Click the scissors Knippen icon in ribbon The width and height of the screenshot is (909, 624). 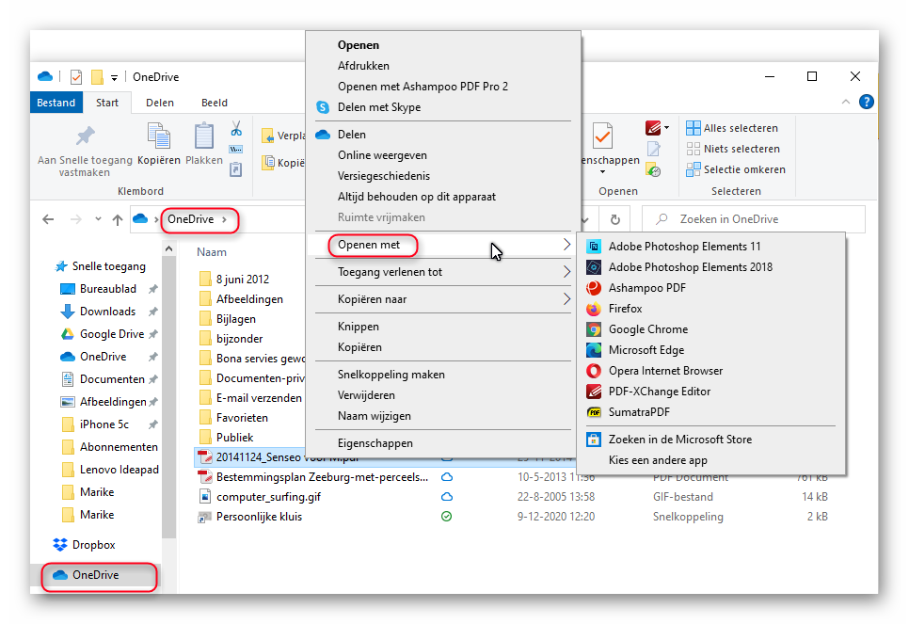236,128
